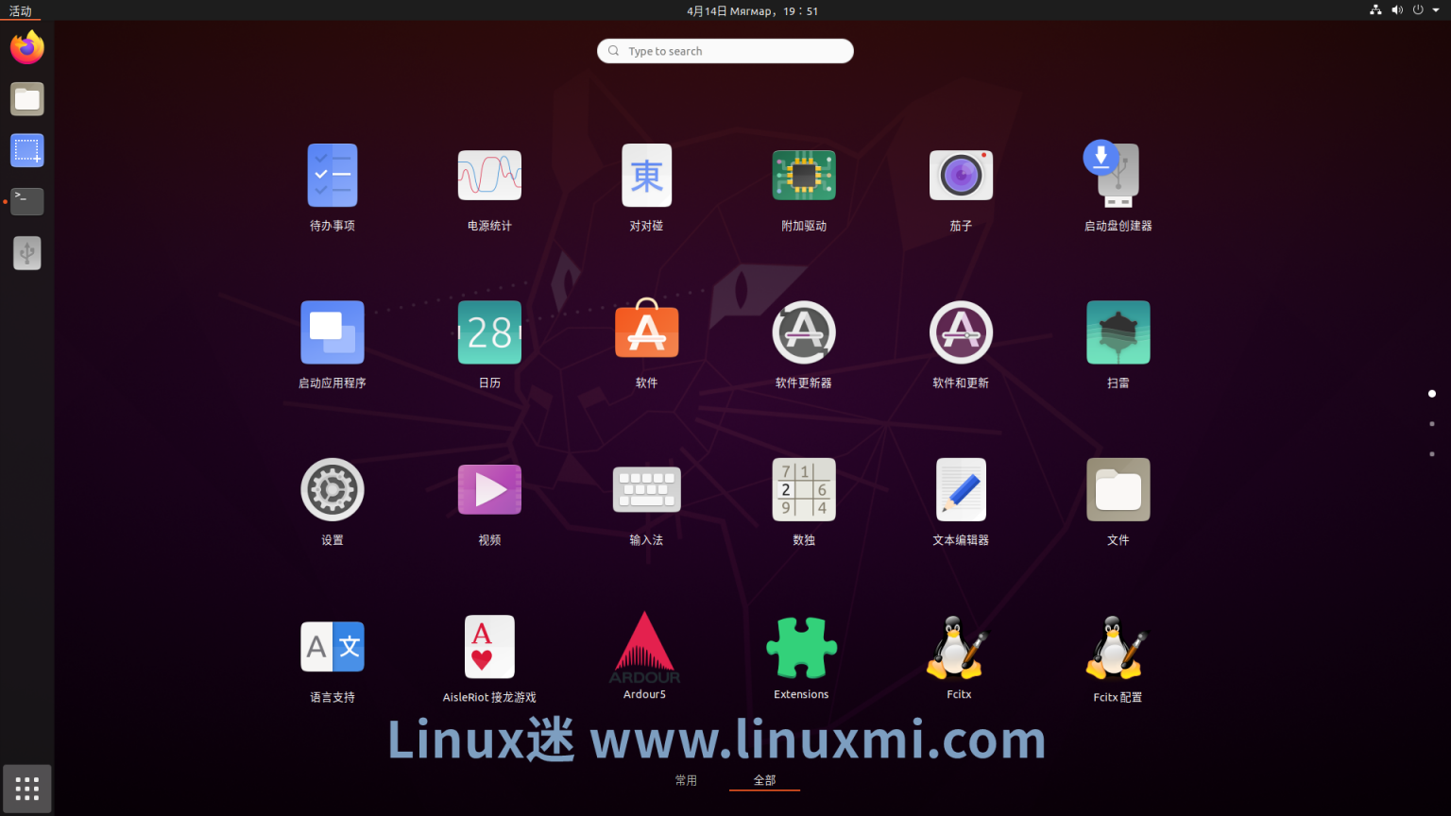The height and width of the screenshot is (816, 1451).
Task: Open the 对对碰 Mahjongg game
Action: tap(646, 176)
